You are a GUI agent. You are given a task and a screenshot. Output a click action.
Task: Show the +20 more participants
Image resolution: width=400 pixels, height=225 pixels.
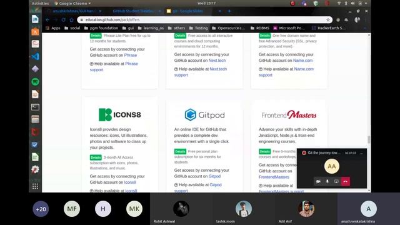point(41,209)
